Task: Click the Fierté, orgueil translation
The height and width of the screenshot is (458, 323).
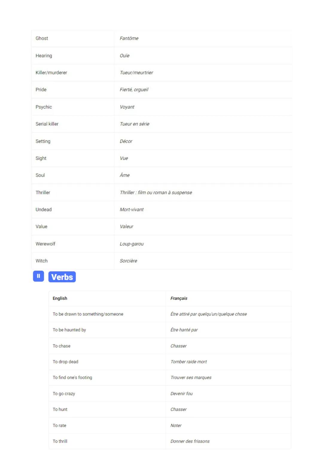Action: coord(134,90)
